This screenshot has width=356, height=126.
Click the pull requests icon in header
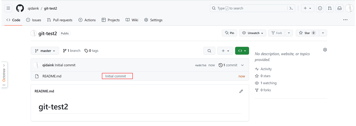click(x=330, y=8)
